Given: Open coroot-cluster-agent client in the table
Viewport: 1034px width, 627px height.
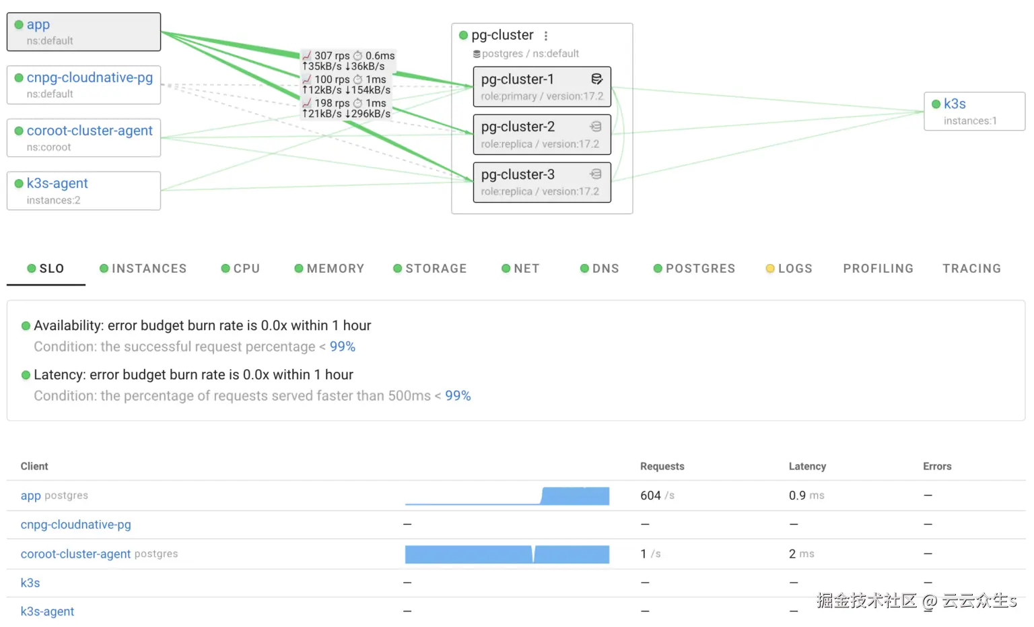Looking at the screenshot, I should pos(75,554).
